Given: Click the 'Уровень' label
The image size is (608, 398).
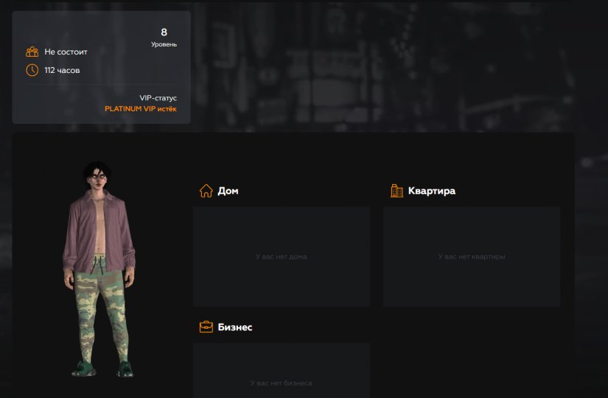Looking at the screenshot, I should click(164, 45).
